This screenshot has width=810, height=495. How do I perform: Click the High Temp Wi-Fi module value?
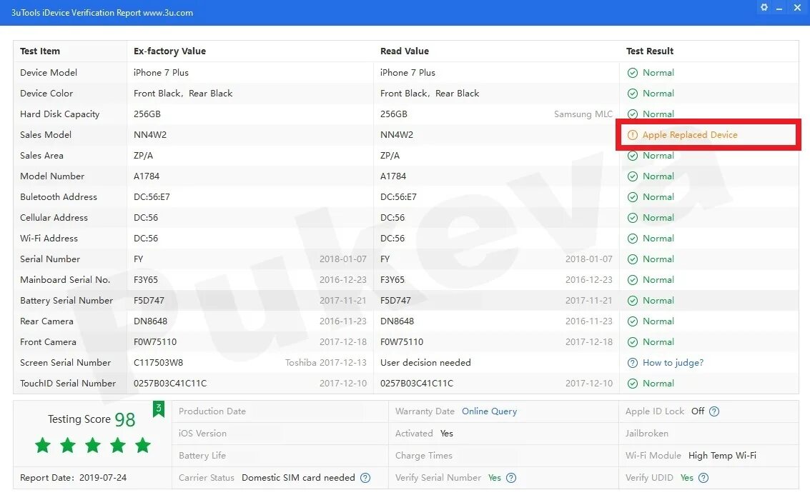[x=722, y=456]
